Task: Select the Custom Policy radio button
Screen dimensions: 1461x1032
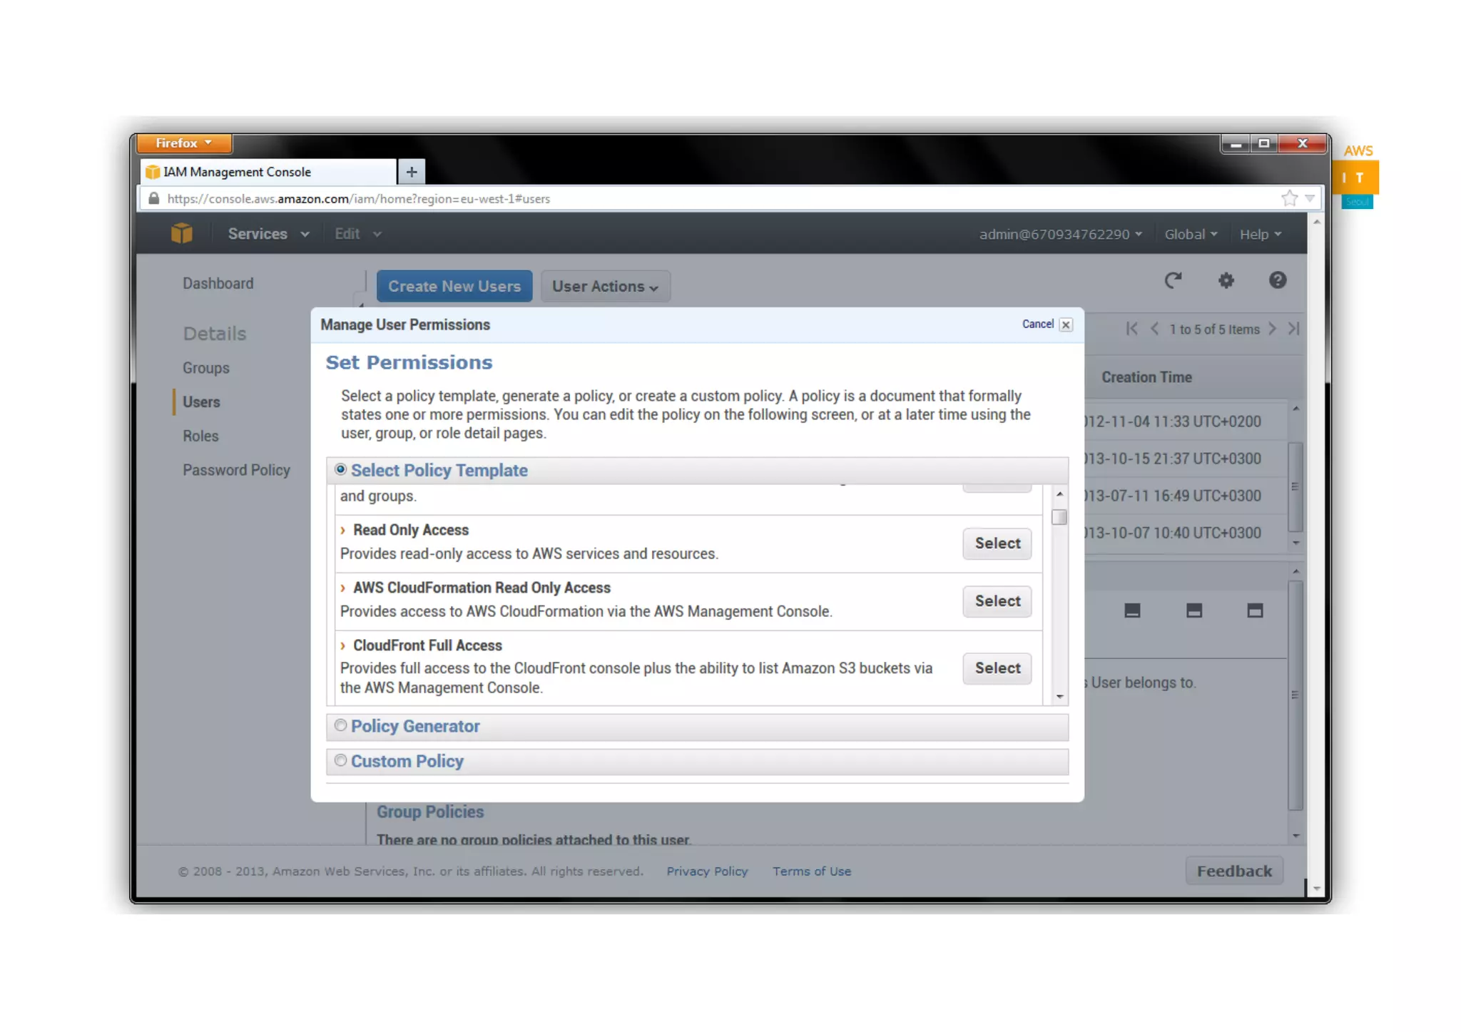Action: tap(341, 760)
